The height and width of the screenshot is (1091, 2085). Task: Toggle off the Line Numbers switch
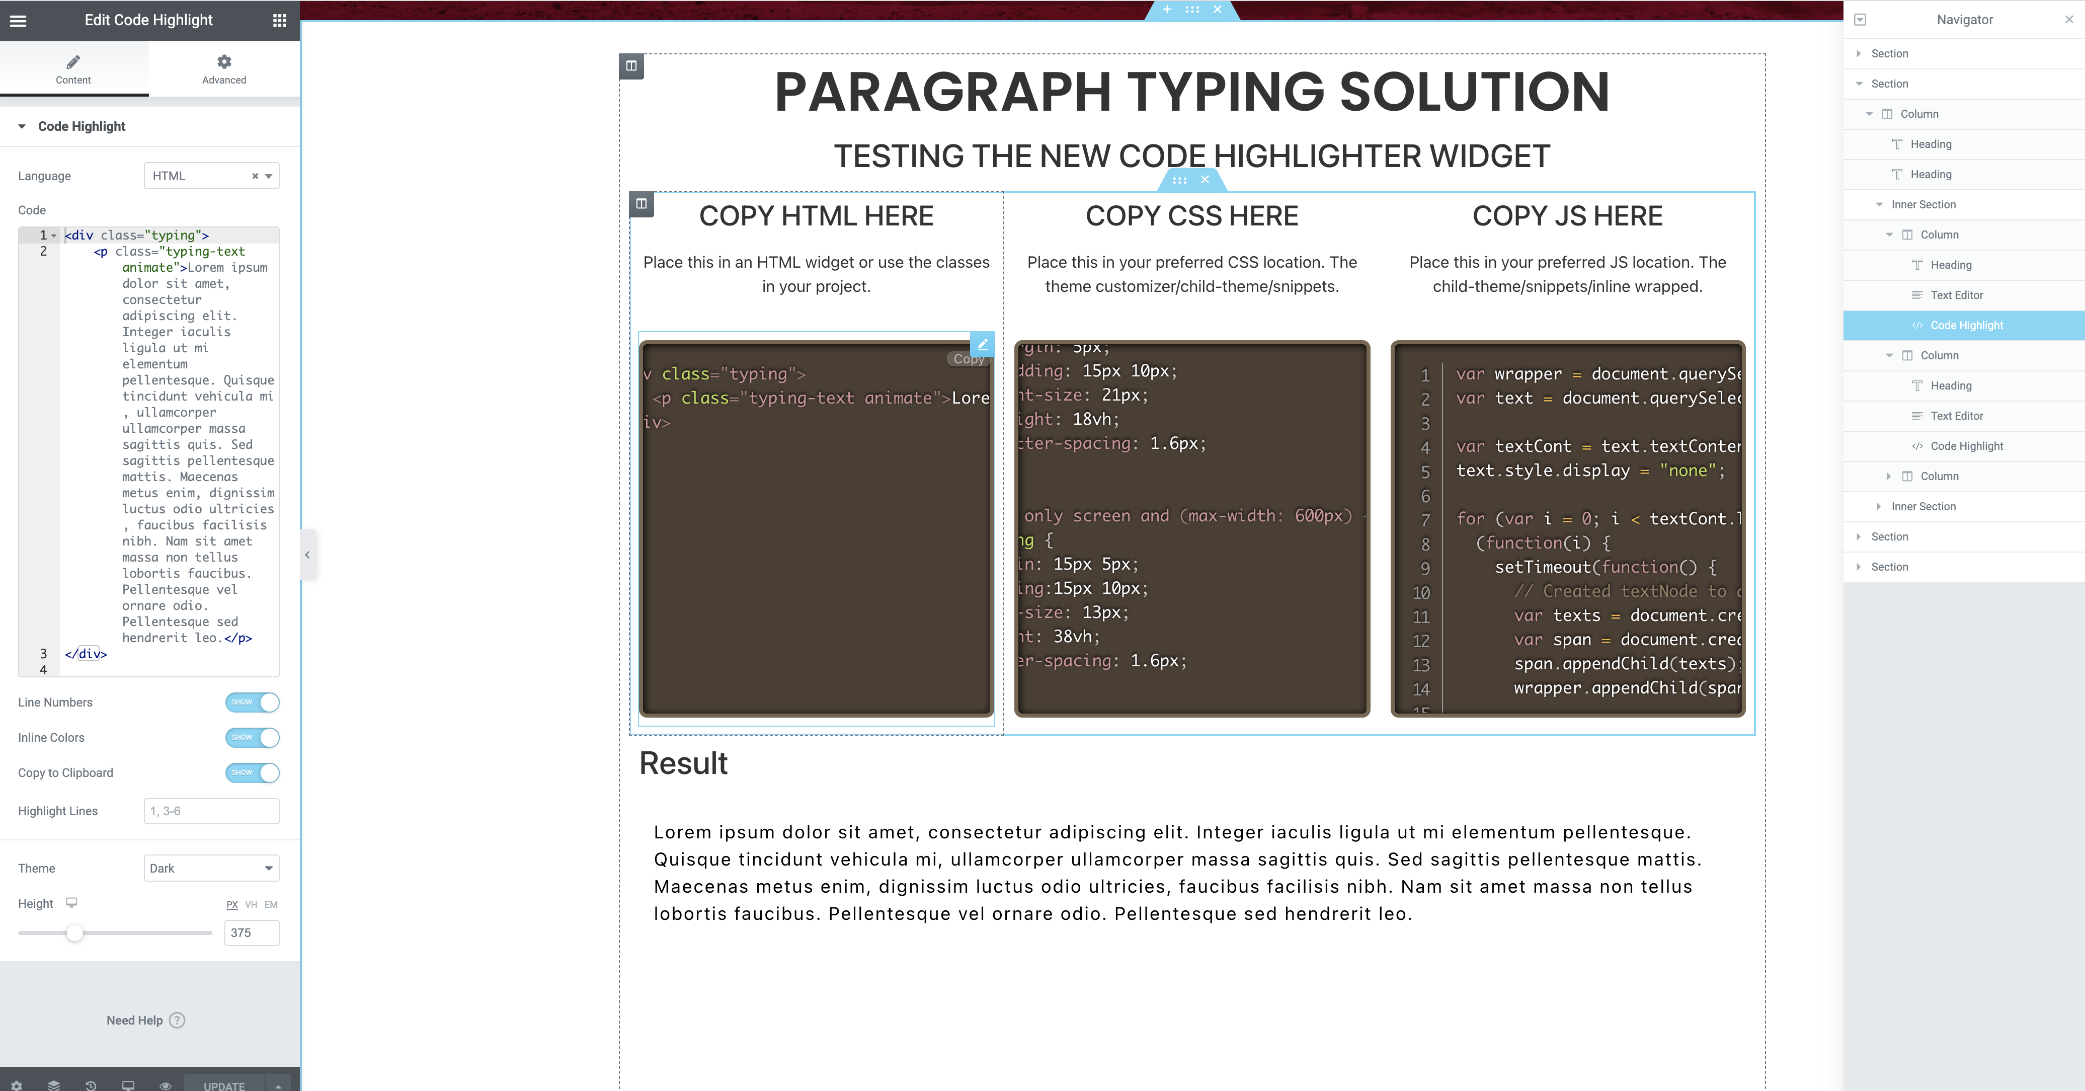[252, 703]
